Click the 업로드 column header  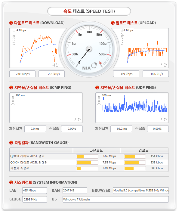click(144, 150)
